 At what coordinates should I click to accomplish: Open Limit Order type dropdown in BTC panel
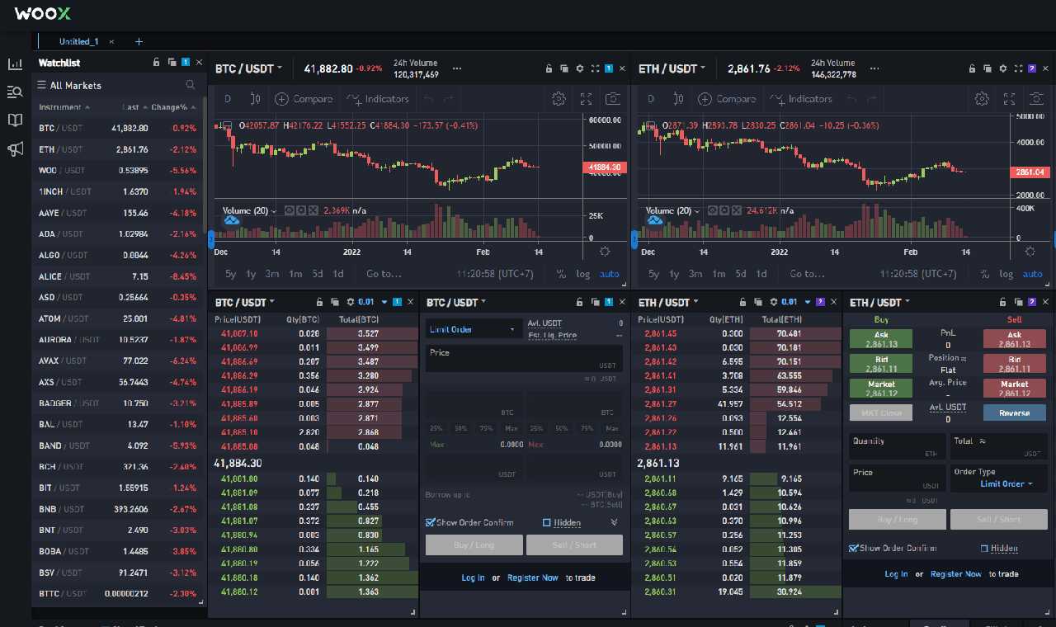pos(474,329)
